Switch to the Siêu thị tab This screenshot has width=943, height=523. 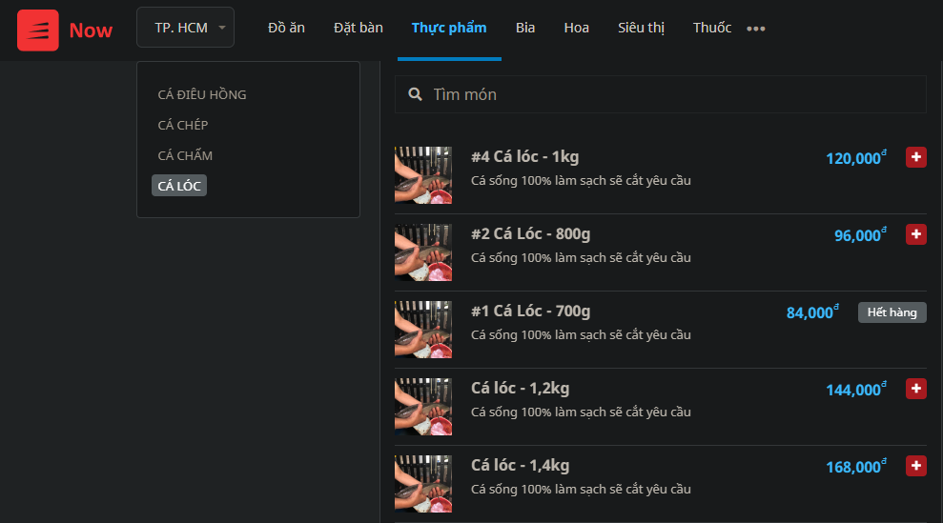(x=641, y=28)
